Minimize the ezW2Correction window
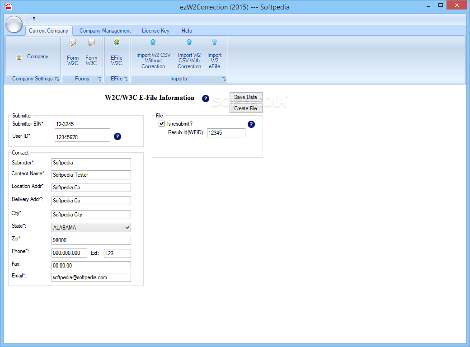 (x=428, y=5)
